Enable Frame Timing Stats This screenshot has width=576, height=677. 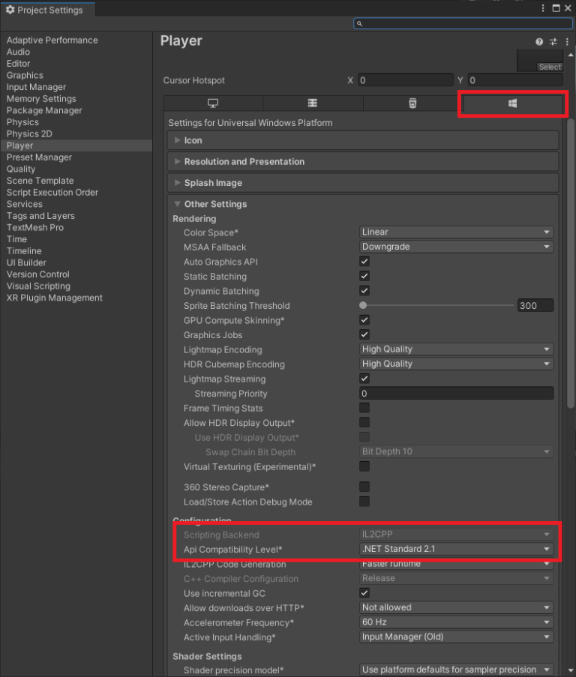(364, 407)
